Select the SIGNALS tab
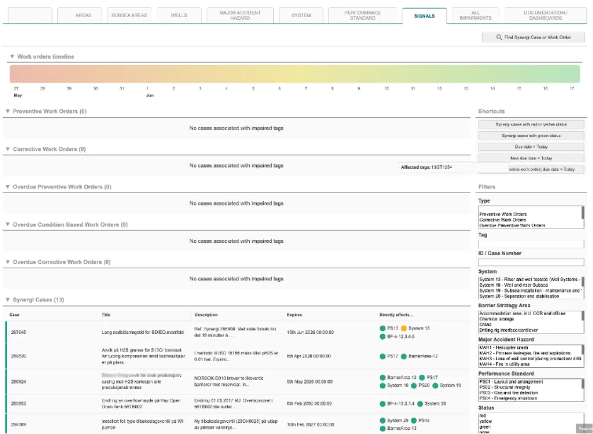This screenshot has width=593, height=434. point(425,16)
